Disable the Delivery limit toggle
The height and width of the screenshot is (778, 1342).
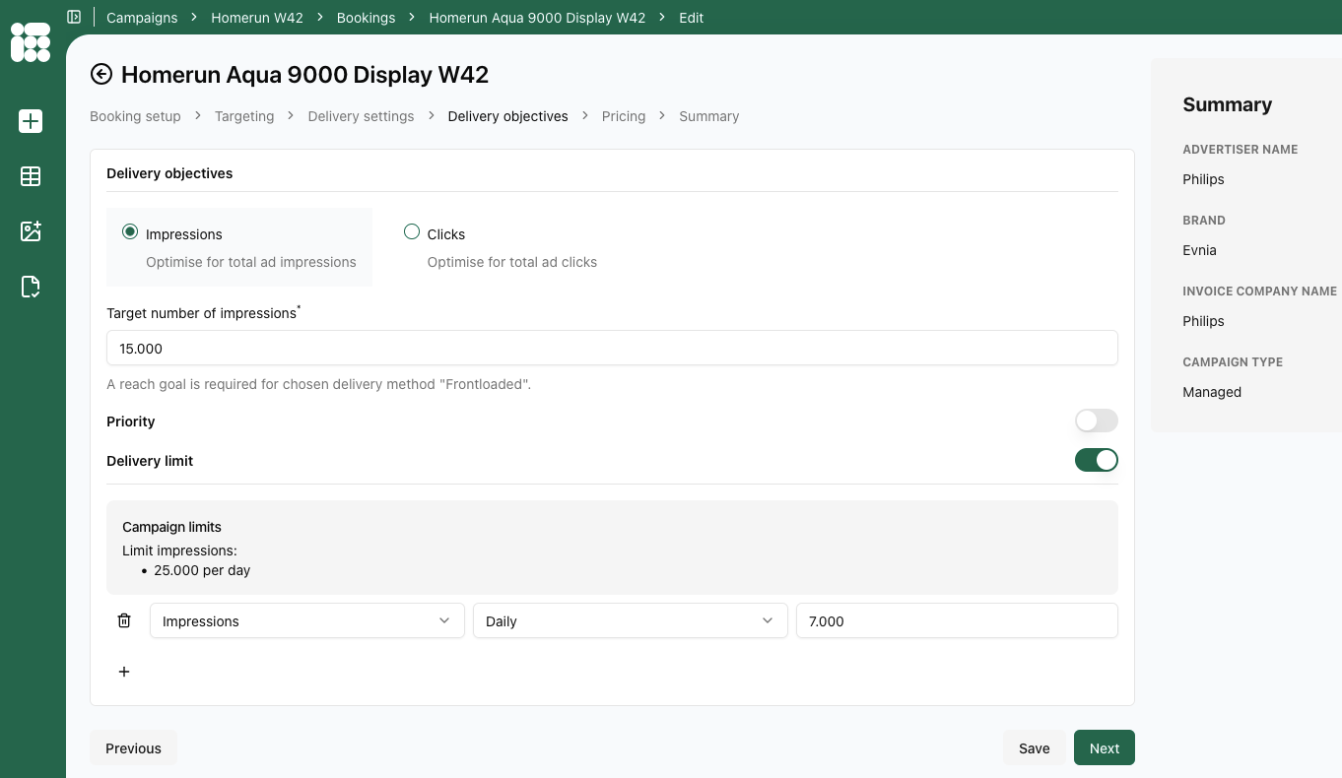(x=1097, y=460)
